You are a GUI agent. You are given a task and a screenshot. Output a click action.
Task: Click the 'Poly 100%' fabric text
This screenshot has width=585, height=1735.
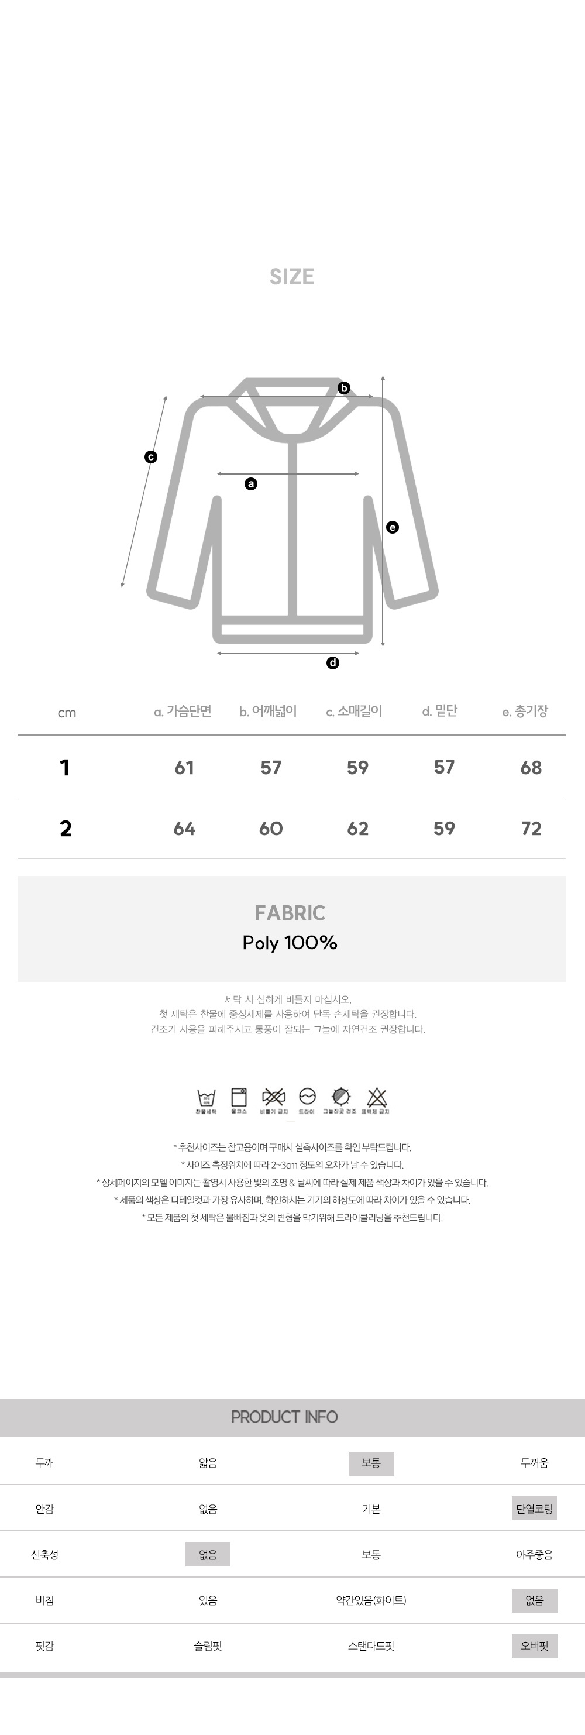tap(290, 943)
